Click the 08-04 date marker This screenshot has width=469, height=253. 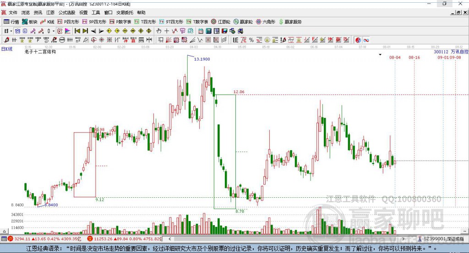[x=395, y=57]
